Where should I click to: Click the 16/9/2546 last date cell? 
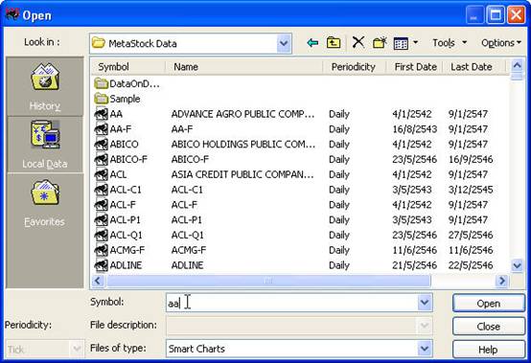click(471, 159)
